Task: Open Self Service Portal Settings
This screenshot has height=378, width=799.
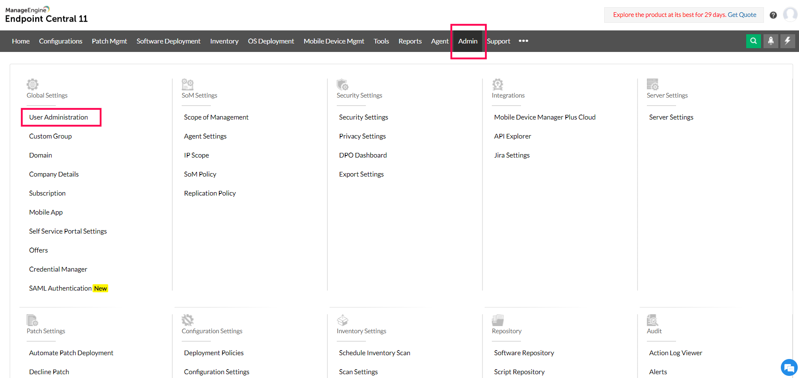Action: [68, 231]
